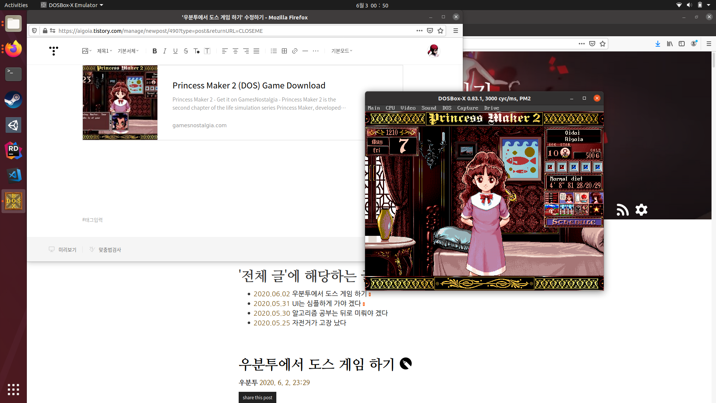Open Steam from the Ubuntu dock

[13, 100]
